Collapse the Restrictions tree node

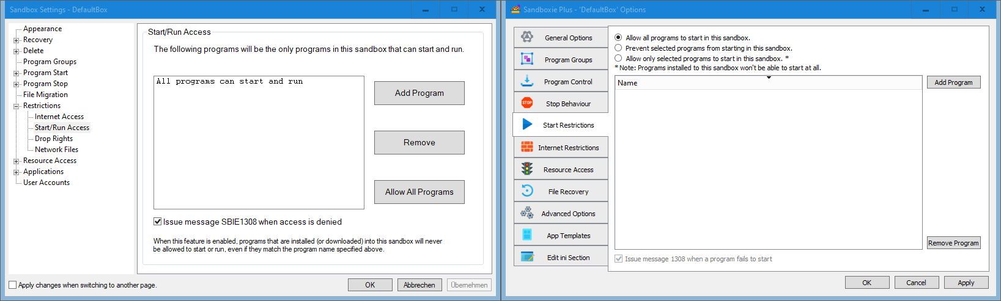pos(17,106)
